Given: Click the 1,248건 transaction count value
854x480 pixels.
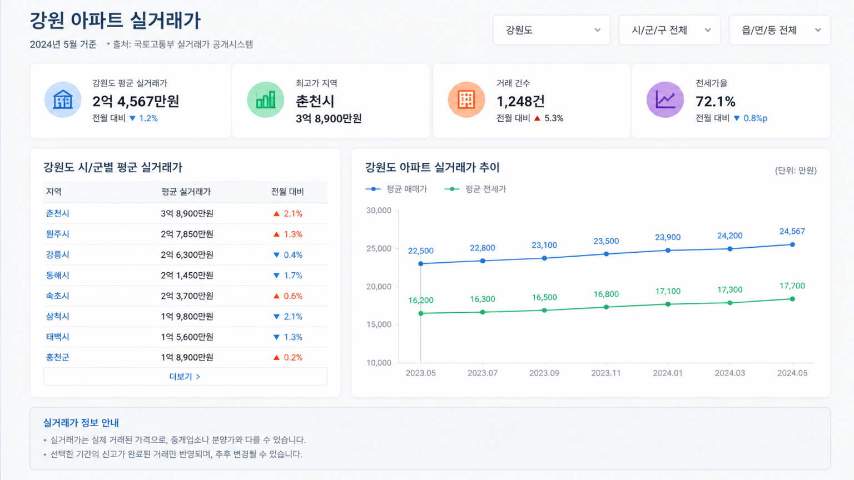Looking at the screenshot, I should point(520,101).
